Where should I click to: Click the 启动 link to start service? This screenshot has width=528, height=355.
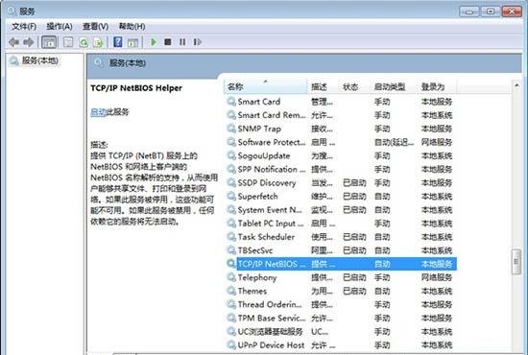(x=98, y=112)
